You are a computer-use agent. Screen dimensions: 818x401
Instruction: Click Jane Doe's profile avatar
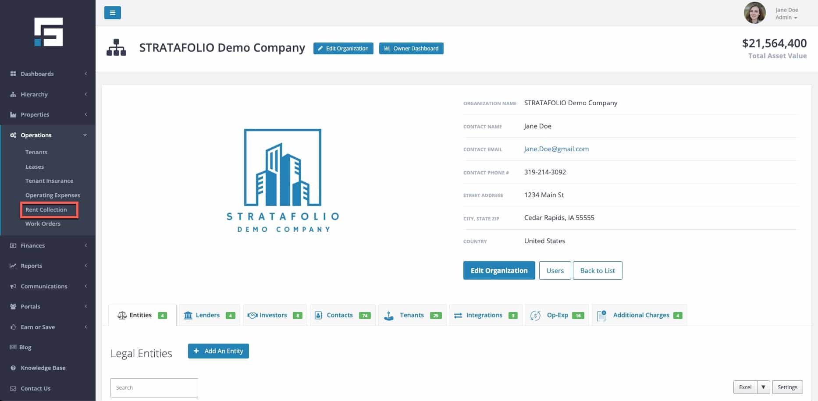click(754, 13)
